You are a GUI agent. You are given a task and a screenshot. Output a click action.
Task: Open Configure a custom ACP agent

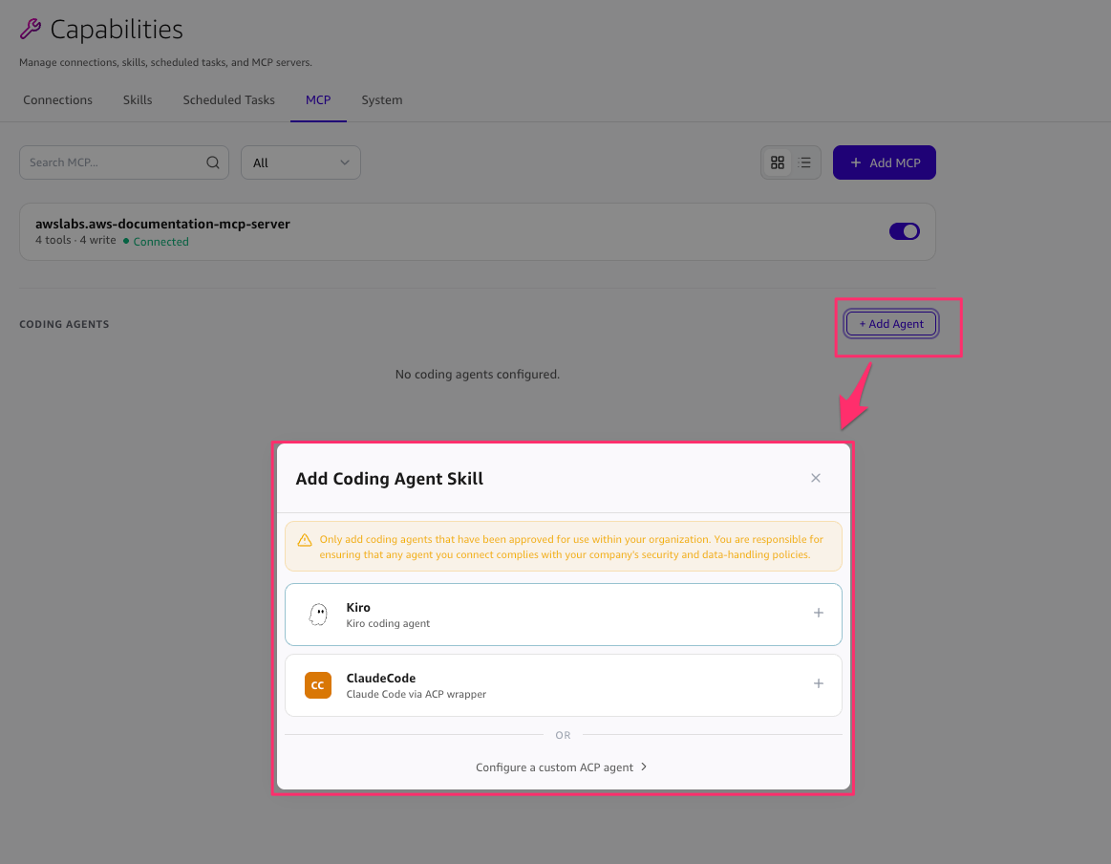tap(562, 767)
